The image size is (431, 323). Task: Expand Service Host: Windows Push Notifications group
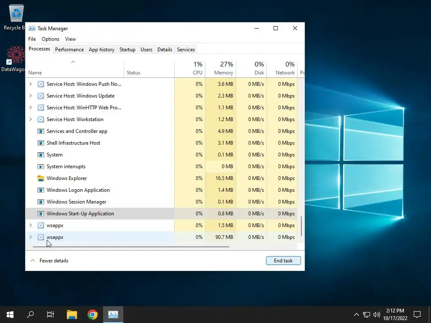[30, 84]
